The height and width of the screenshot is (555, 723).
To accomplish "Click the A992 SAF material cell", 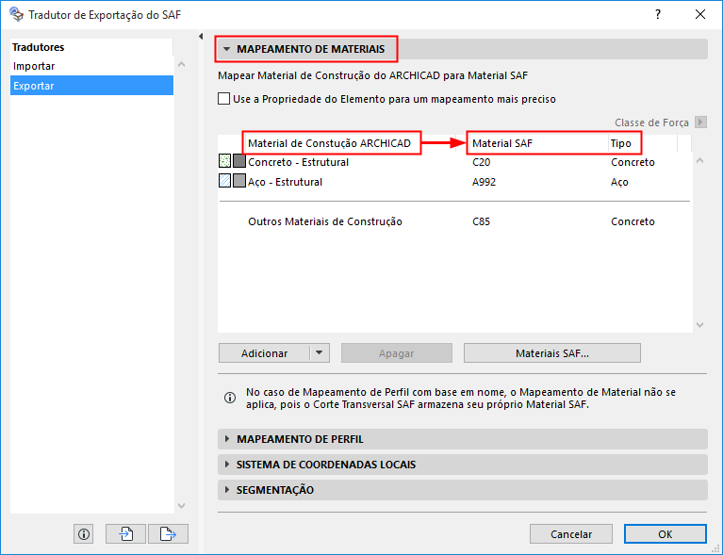I will (x=484, y=182).
